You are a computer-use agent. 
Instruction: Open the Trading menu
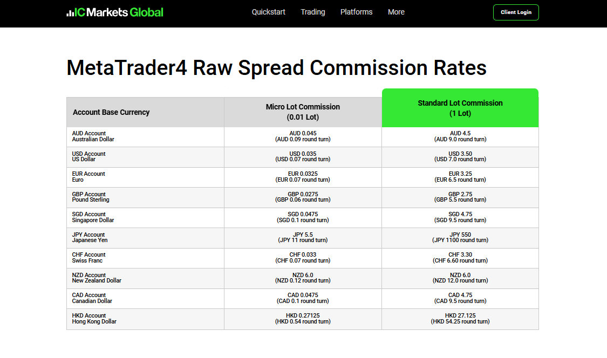[313, 11]
